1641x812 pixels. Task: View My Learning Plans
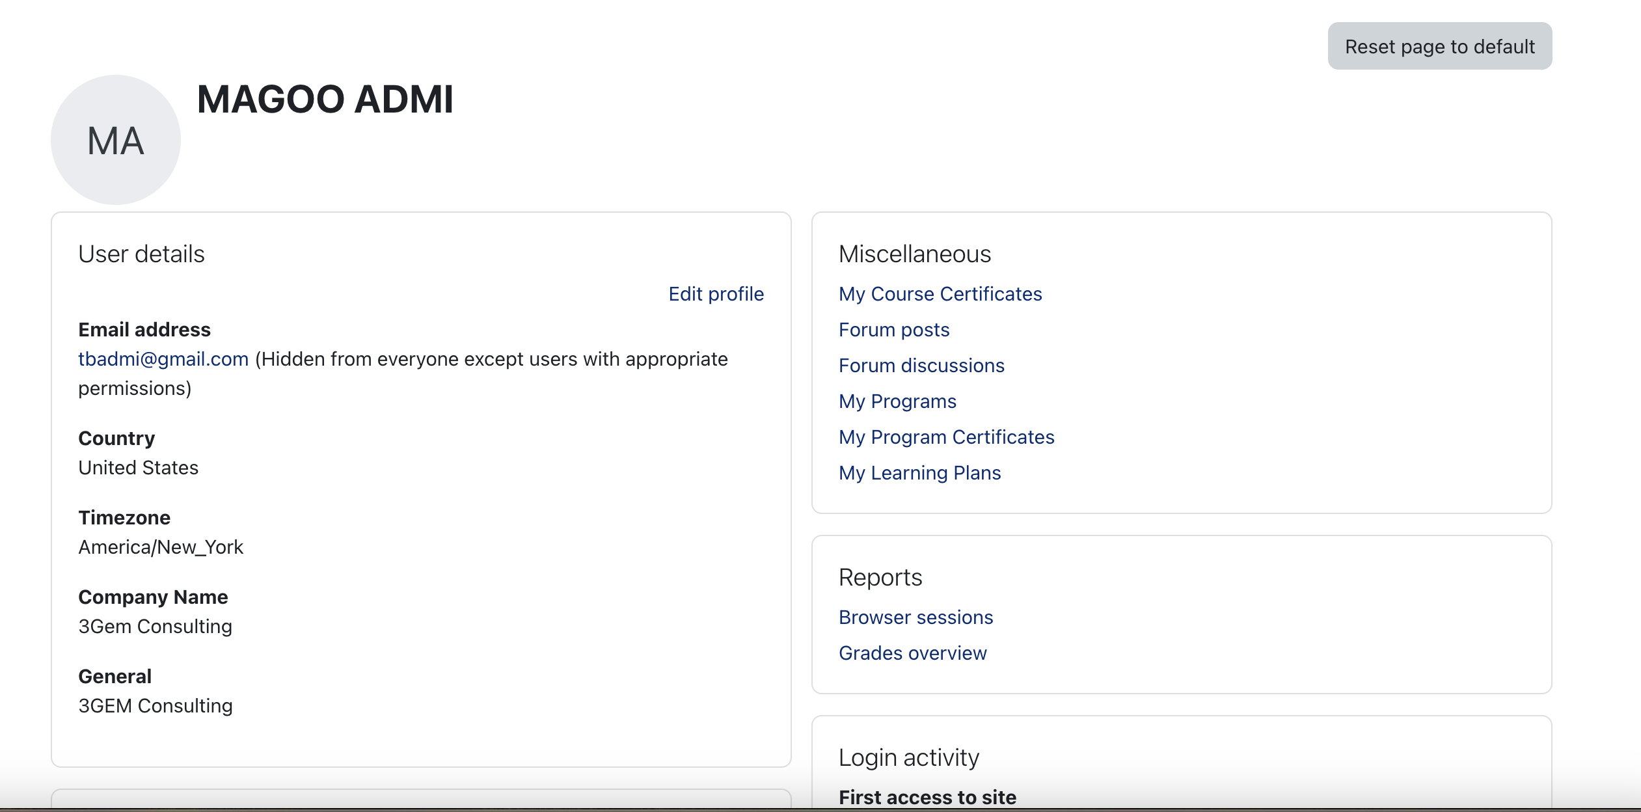[919, 473]
